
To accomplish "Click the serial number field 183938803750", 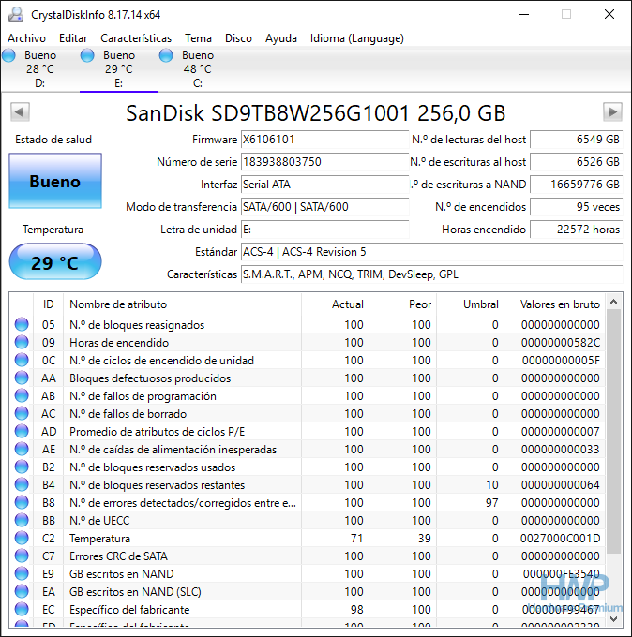I will coord(325,162).
